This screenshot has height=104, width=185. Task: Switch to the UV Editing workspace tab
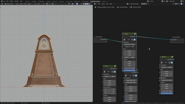tap(61, 1)
